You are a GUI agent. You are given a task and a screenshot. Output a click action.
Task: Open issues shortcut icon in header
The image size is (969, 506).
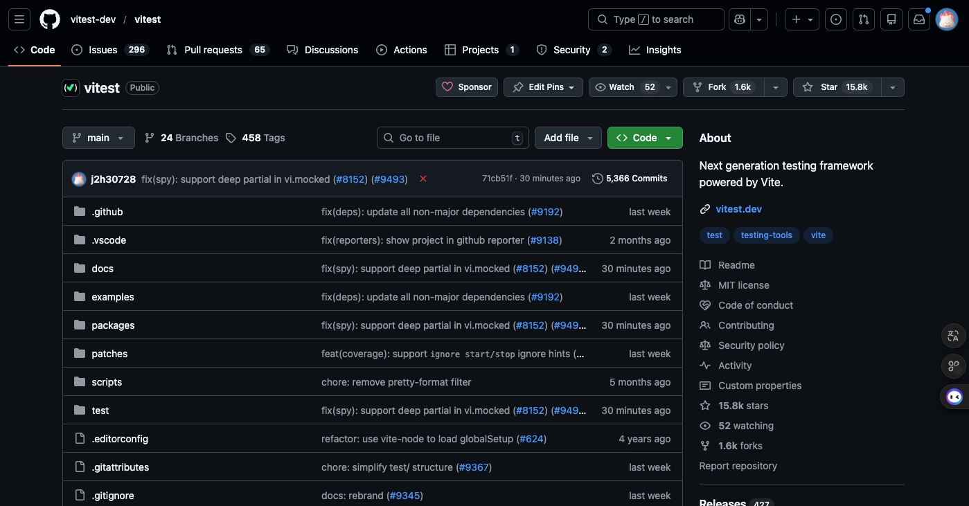(836, 19)
